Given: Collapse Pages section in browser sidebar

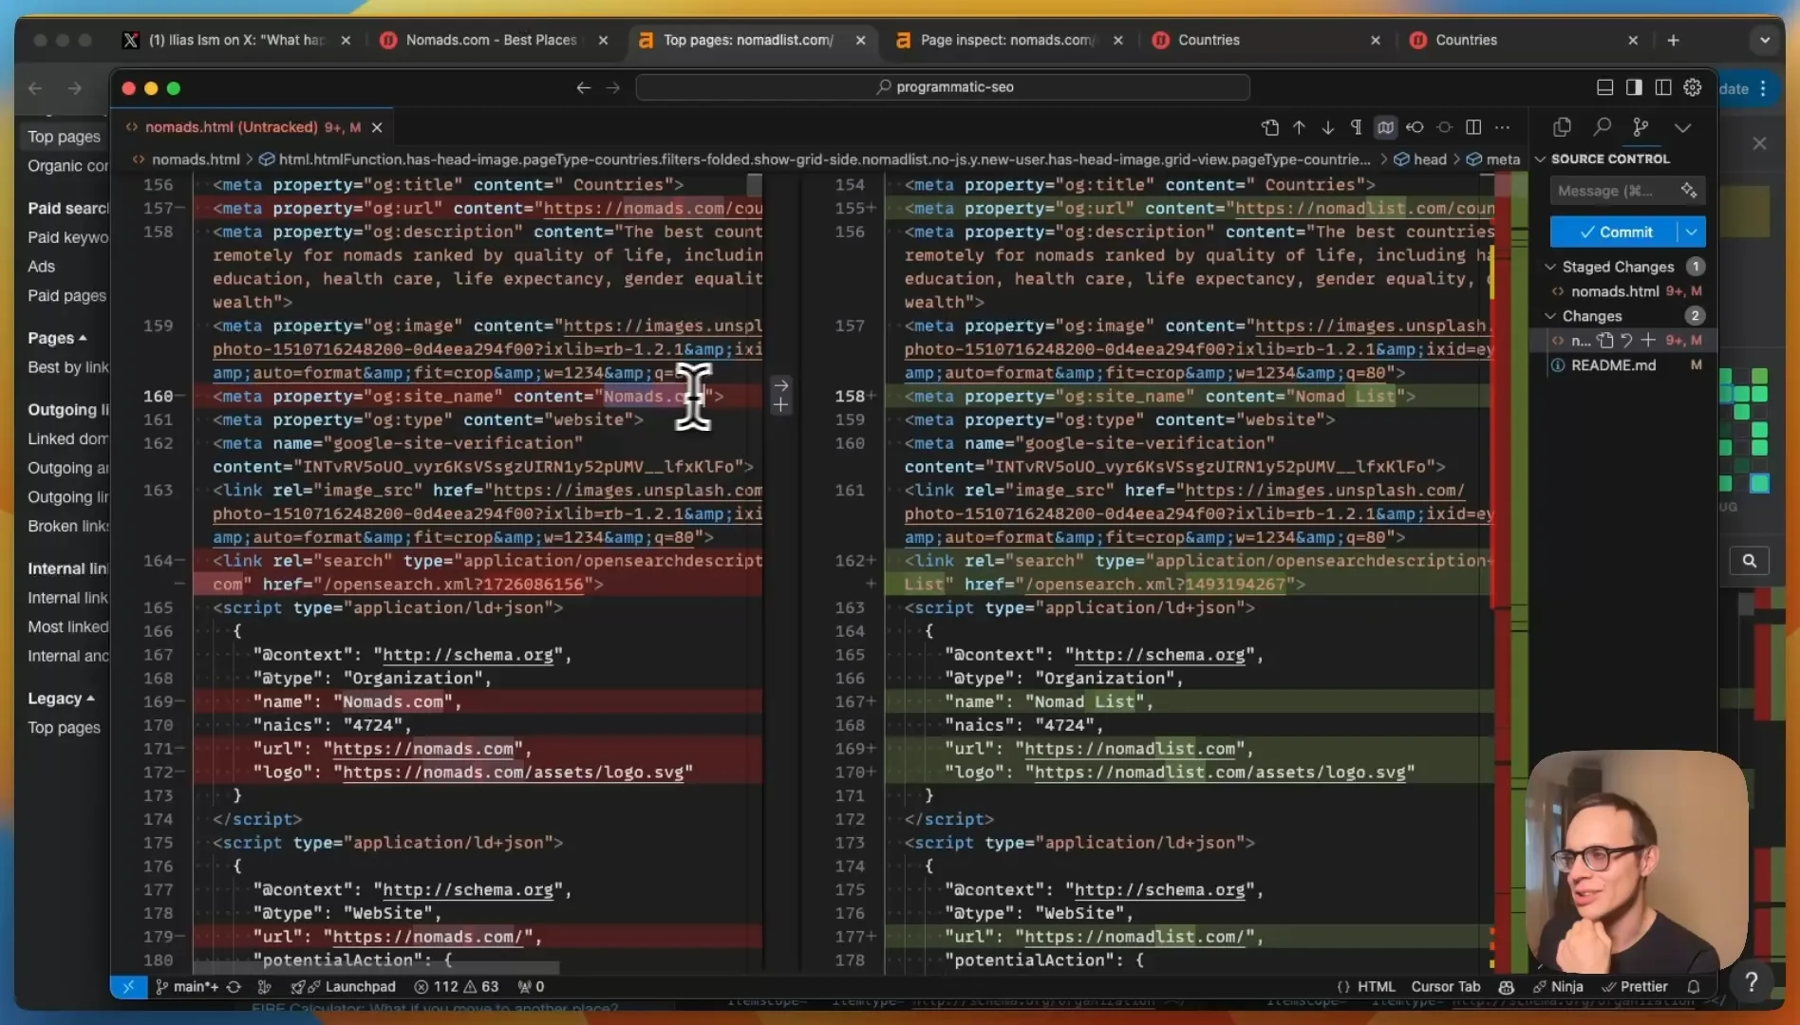Looking at the screenshot, I should pos(57,338).
